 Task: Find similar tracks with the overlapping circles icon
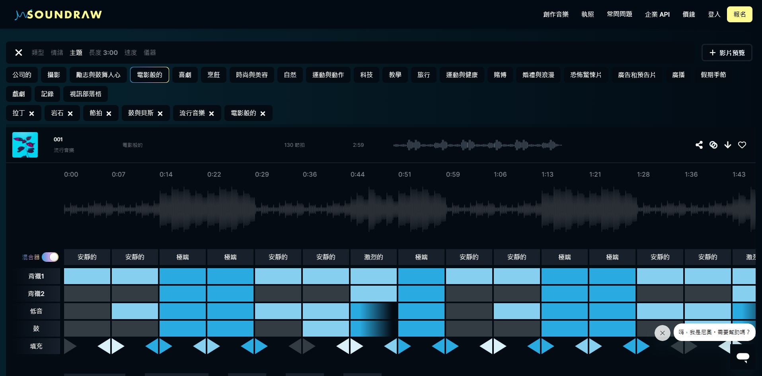(713, 145)
